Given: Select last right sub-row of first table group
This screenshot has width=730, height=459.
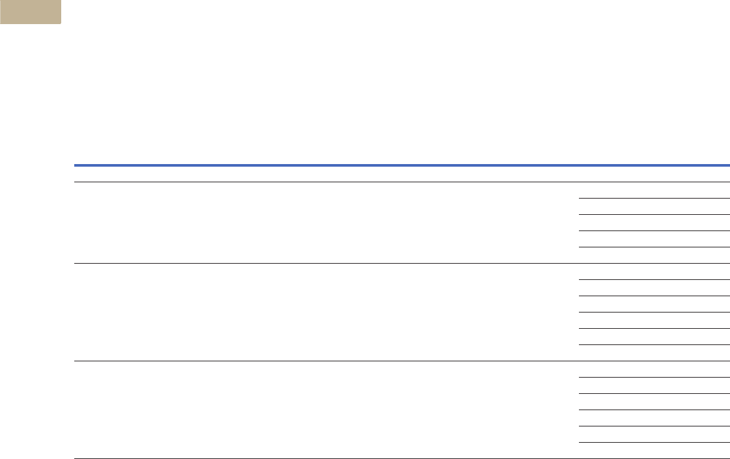Looking at the screenshot, I should pyautogui.click(x=654, y=255).
